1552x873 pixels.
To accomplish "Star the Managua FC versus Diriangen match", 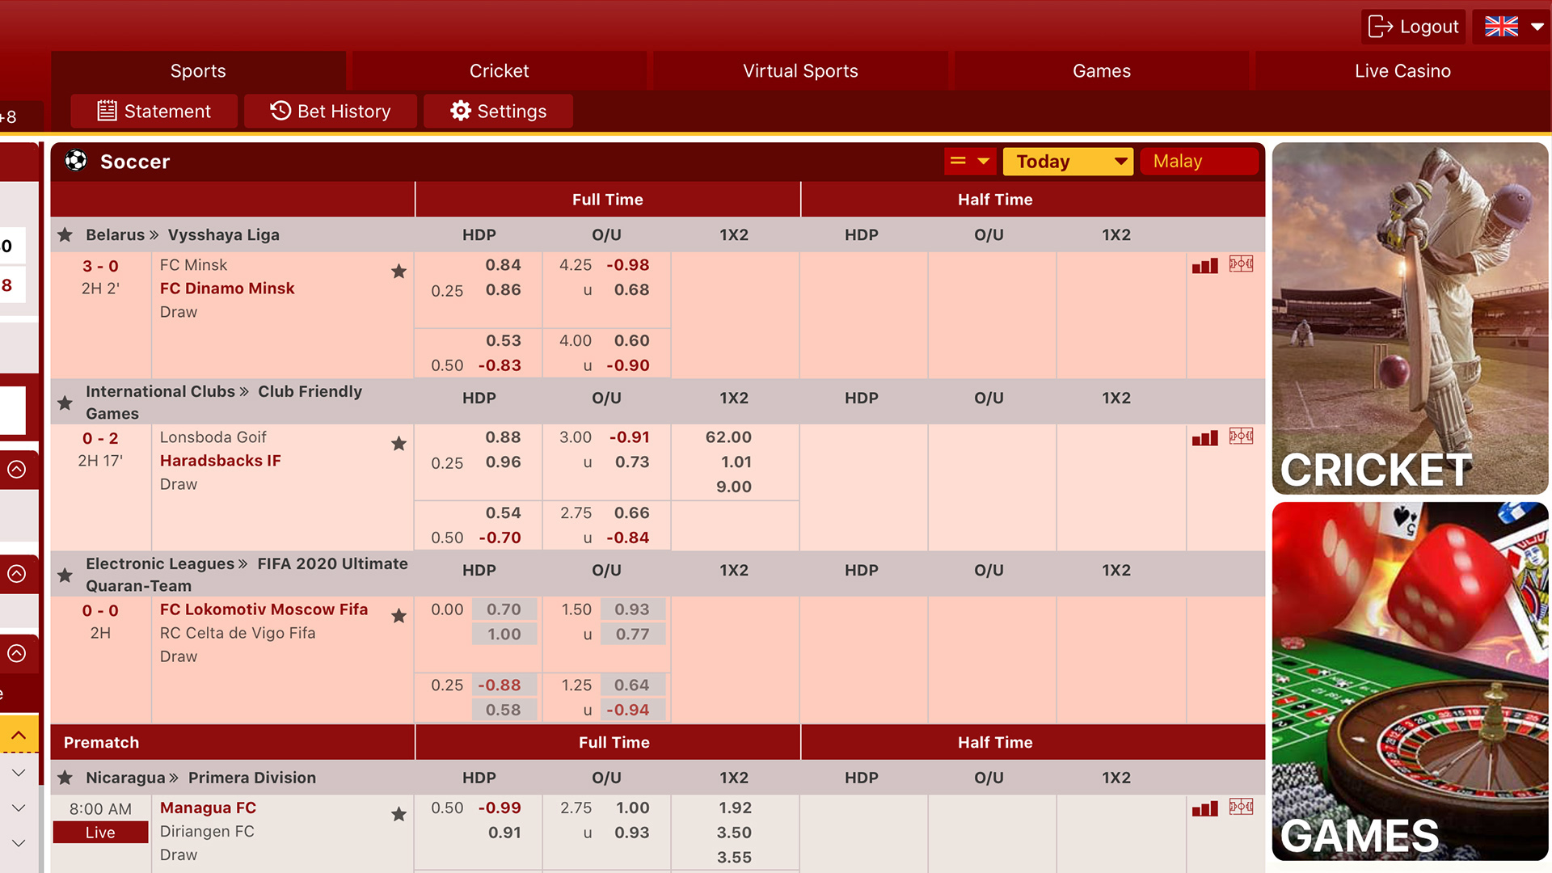I will coord(399,814).
